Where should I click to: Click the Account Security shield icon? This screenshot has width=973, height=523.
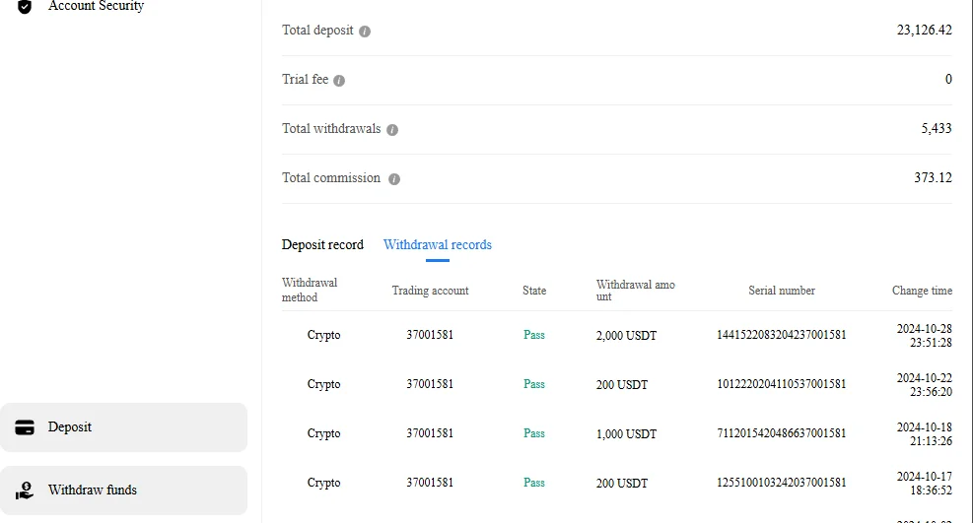tap(25, 6)
